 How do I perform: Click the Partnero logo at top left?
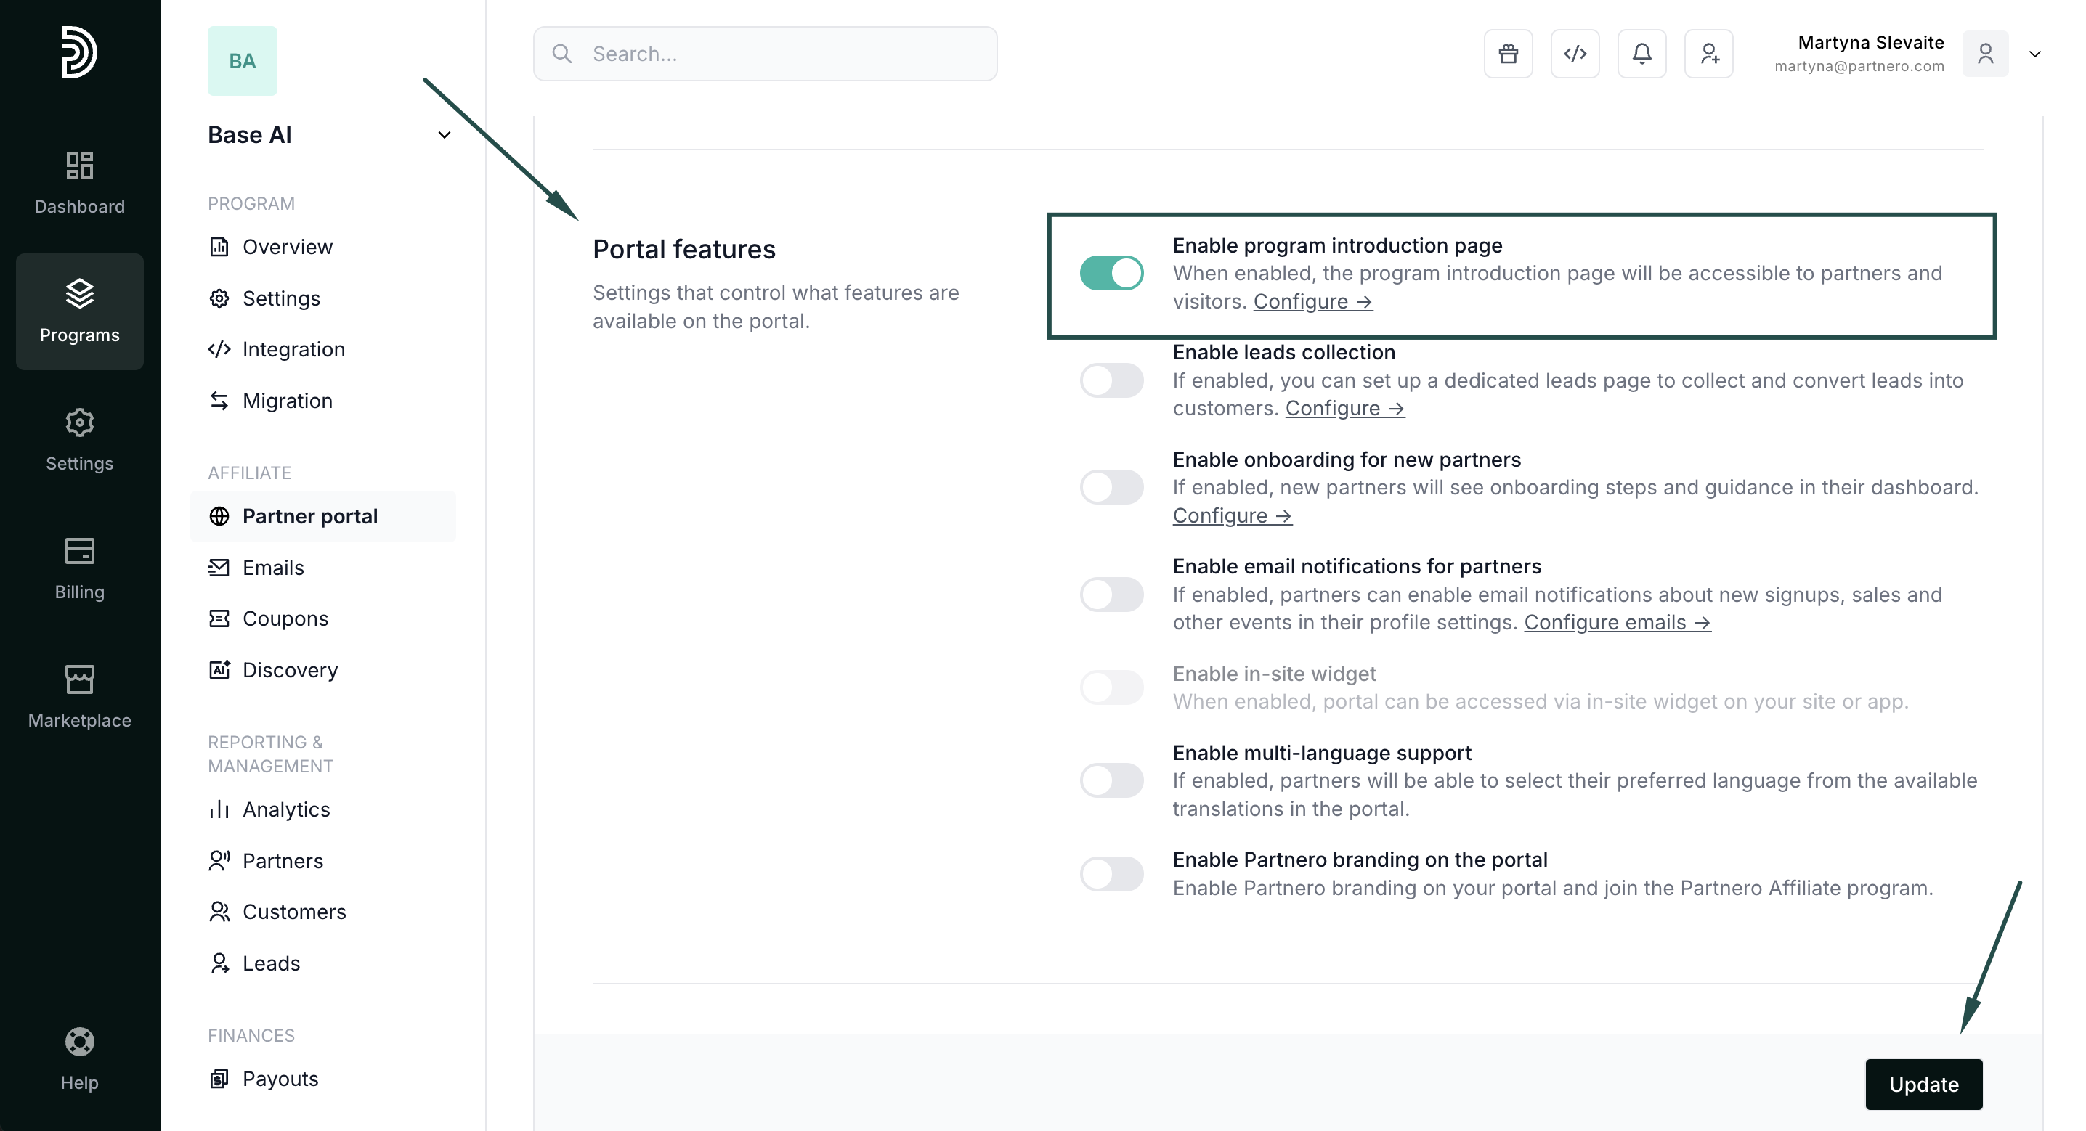coord(79,52)
